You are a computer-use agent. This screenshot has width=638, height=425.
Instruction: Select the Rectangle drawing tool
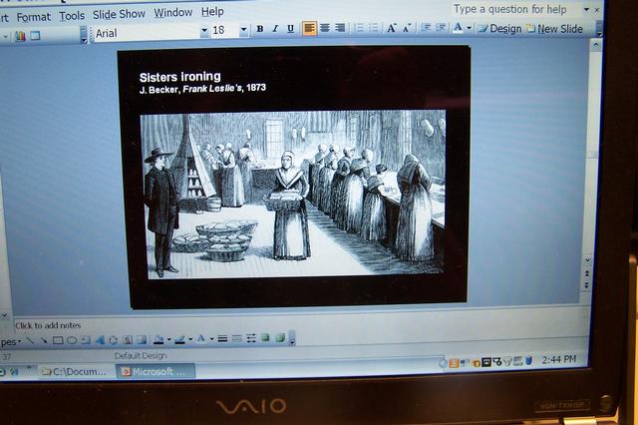point(58,340)
